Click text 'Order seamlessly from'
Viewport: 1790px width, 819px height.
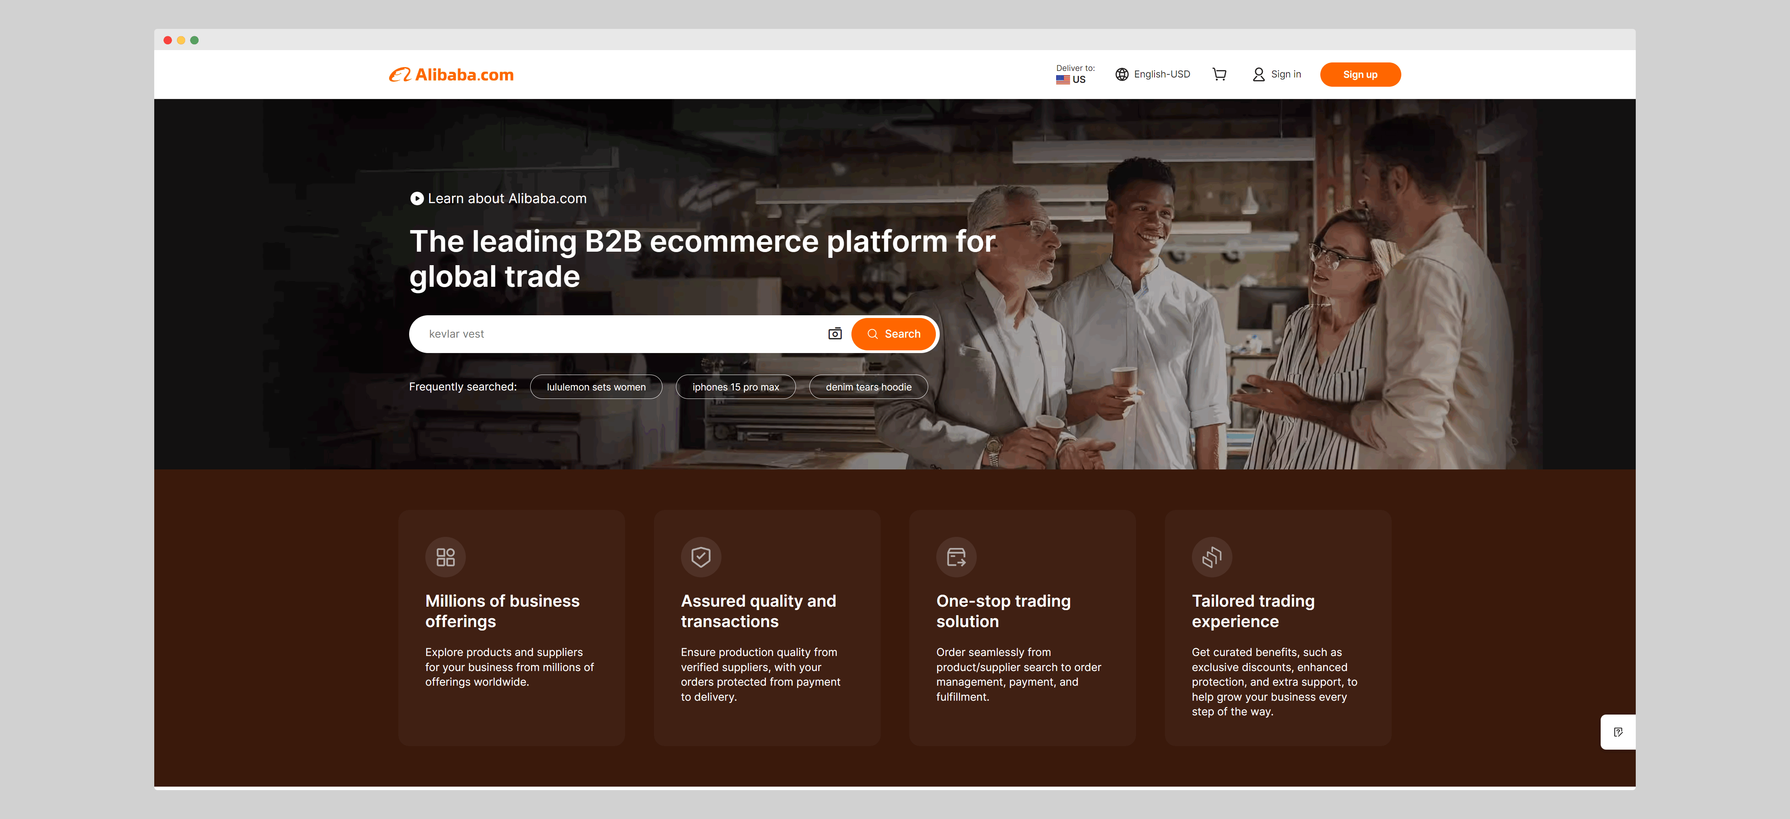[993, 652]
